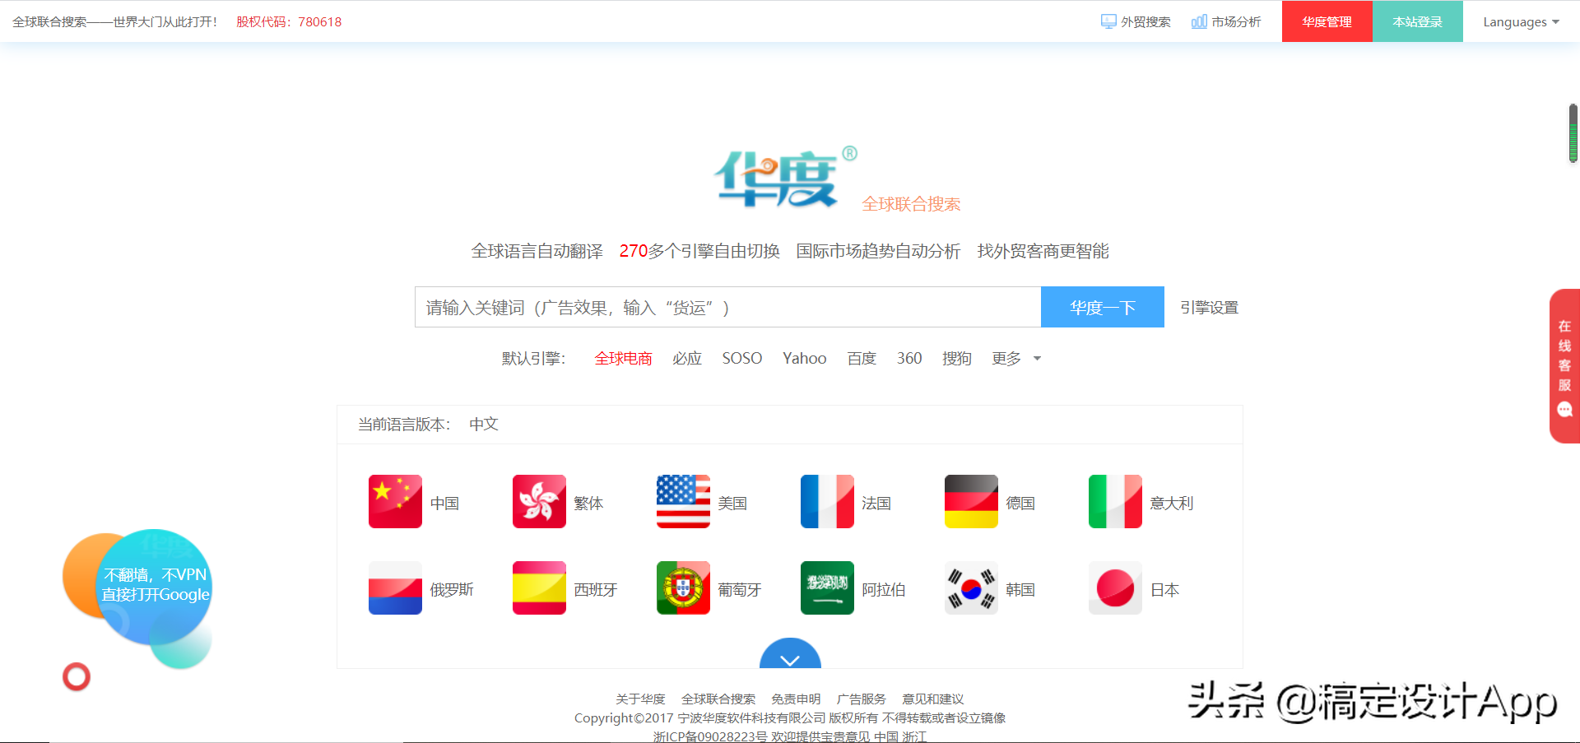Viewport: 1580px width, 743px height.
Task: Open the 广告服务 footer link
Action: pyautogui.click(x=862, y=699)
